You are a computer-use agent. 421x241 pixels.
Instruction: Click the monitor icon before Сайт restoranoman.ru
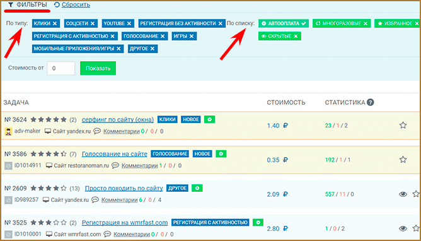(49, 165)
